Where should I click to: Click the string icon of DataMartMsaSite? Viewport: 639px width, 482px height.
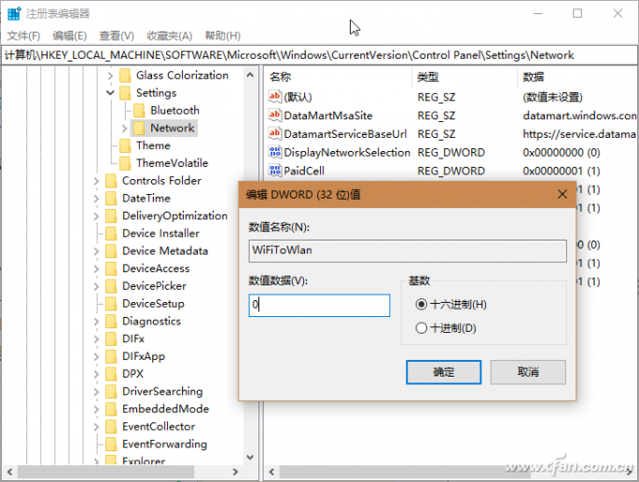pos(274,115)
